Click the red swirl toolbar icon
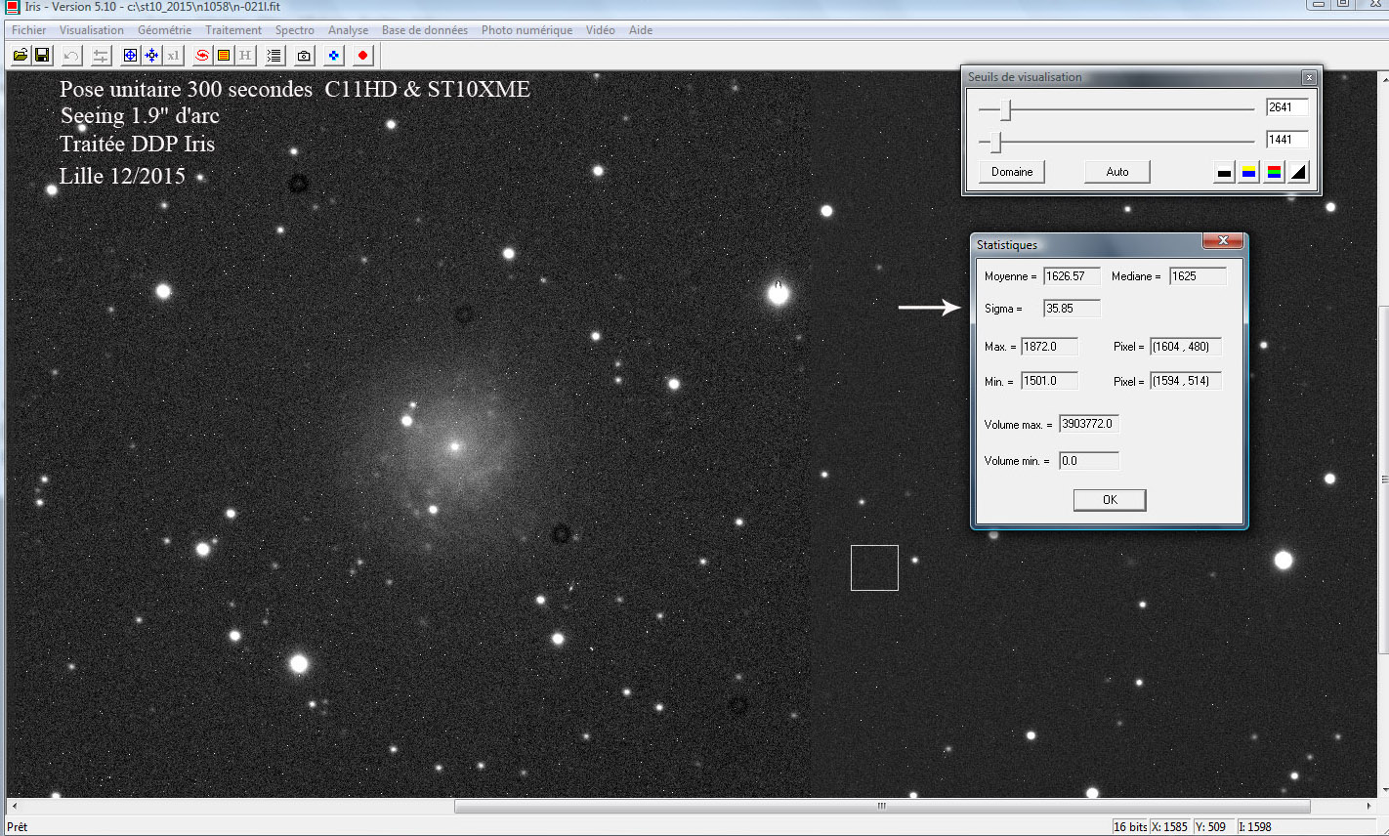The height and width of the screenshot is (836, 1389). [x=202, y=56]
